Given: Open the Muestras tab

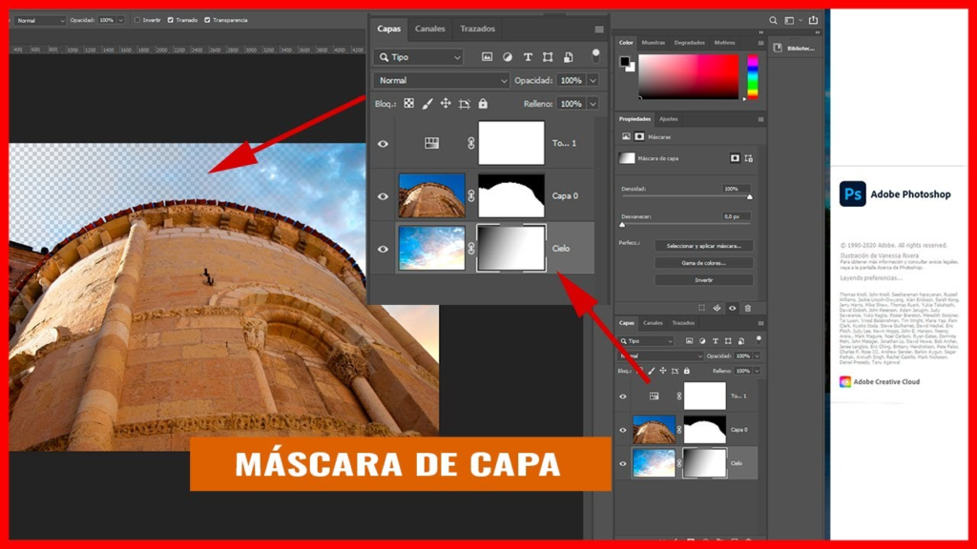Looking at the screenshot, I should pyautogui.click(x=654, y=43).
